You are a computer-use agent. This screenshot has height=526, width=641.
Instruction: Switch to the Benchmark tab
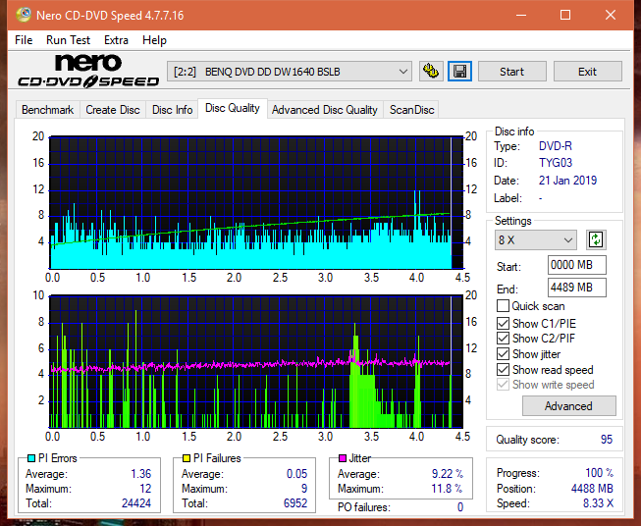(47, 110)
